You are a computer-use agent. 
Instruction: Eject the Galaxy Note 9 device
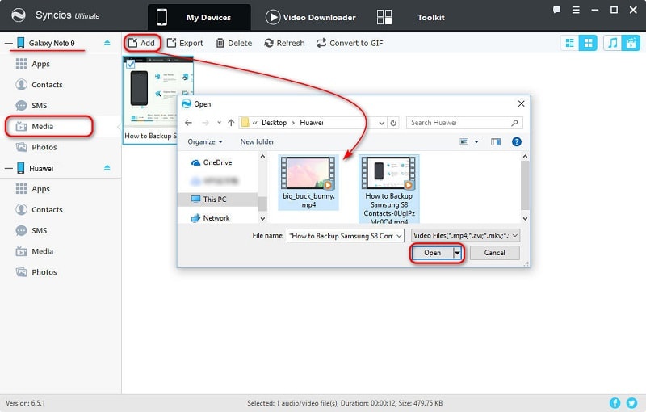pyautogui.click(x=107, y=43)
